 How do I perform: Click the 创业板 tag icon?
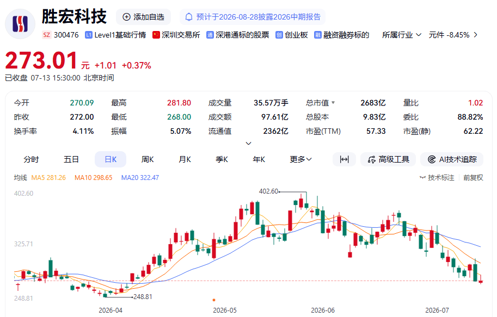[x=279, y=35]
